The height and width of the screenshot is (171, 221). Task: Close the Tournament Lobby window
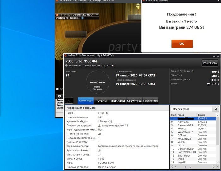(x=218, y=56)
